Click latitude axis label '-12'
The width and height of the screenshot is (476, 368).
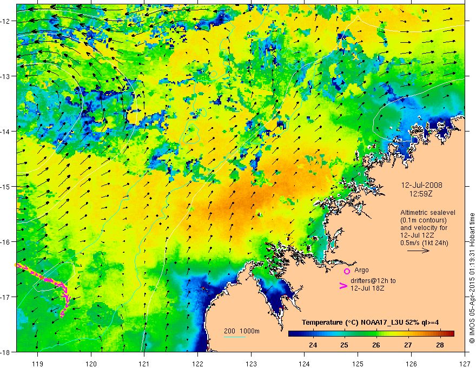[6, 21]
